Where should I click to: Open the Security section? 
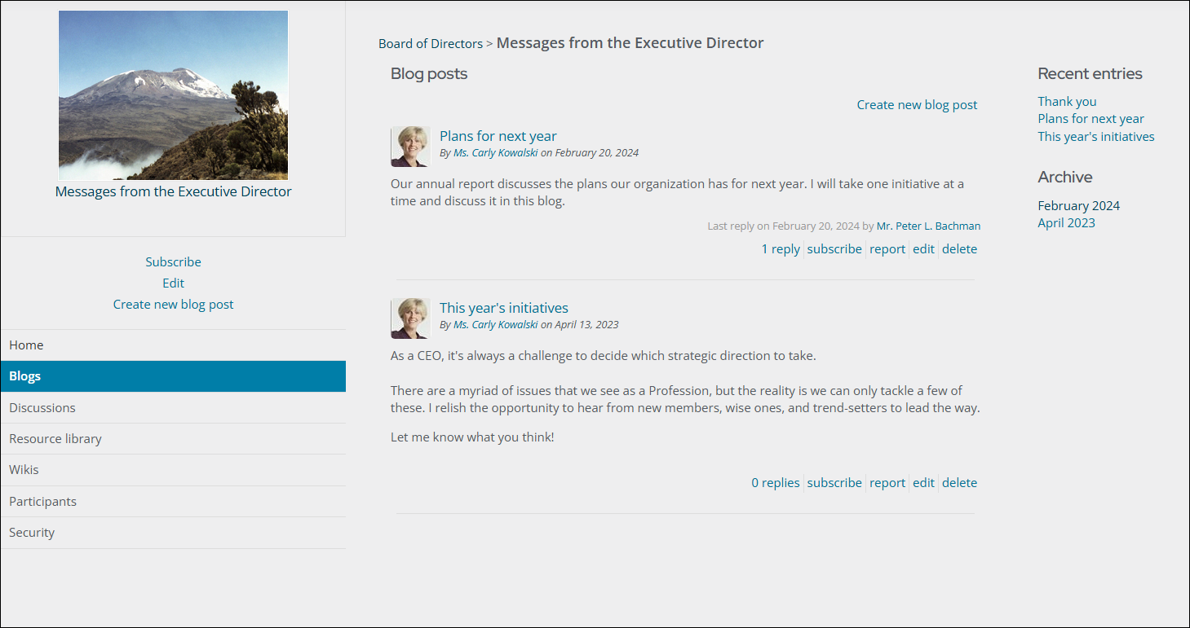click(173, 533)
